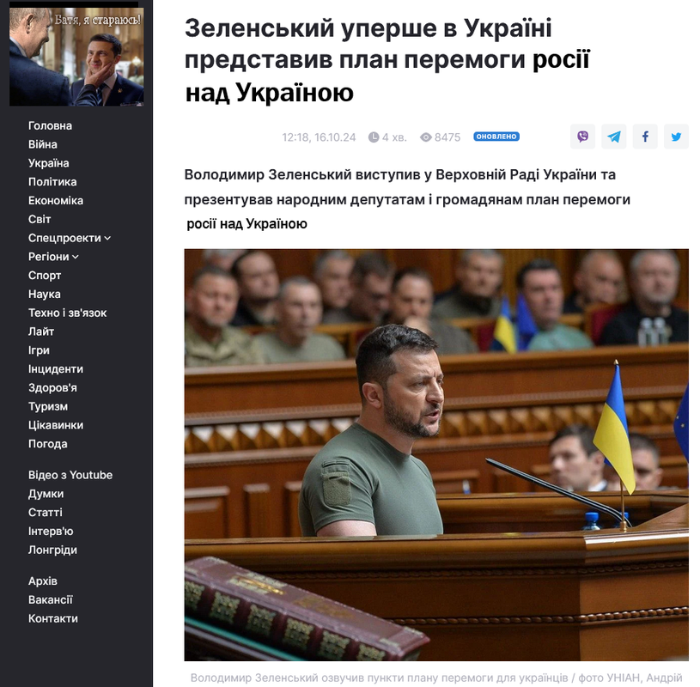The width and height of the screenshot is (700, 687).
Task: Click the reading time clock icon
Action: pos(374,137)
